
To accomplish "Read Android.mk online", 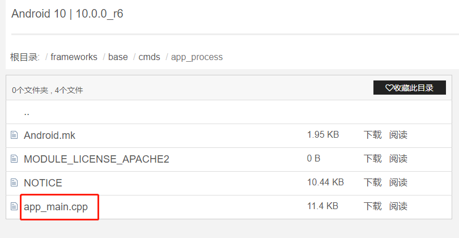I will [x=398, y=135].
